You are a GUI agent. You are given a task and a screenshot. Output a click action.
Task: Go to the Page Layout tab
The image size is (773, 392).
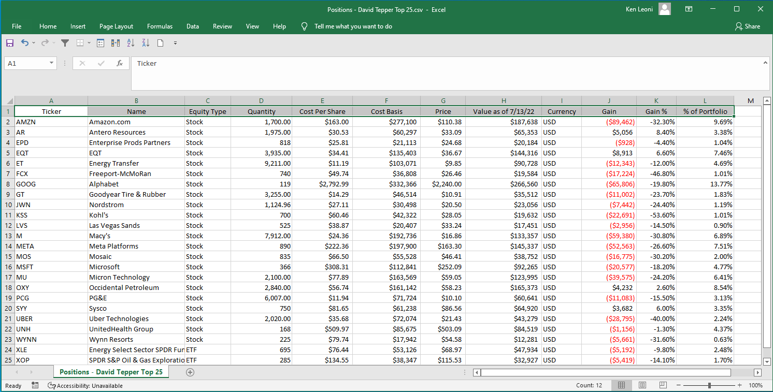[116, 26]
